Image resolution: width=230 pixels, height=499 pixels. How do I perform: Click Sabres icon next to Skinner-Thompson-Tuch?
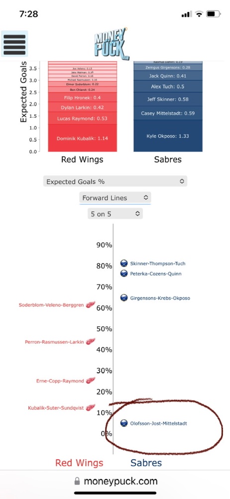click(124, 263)
